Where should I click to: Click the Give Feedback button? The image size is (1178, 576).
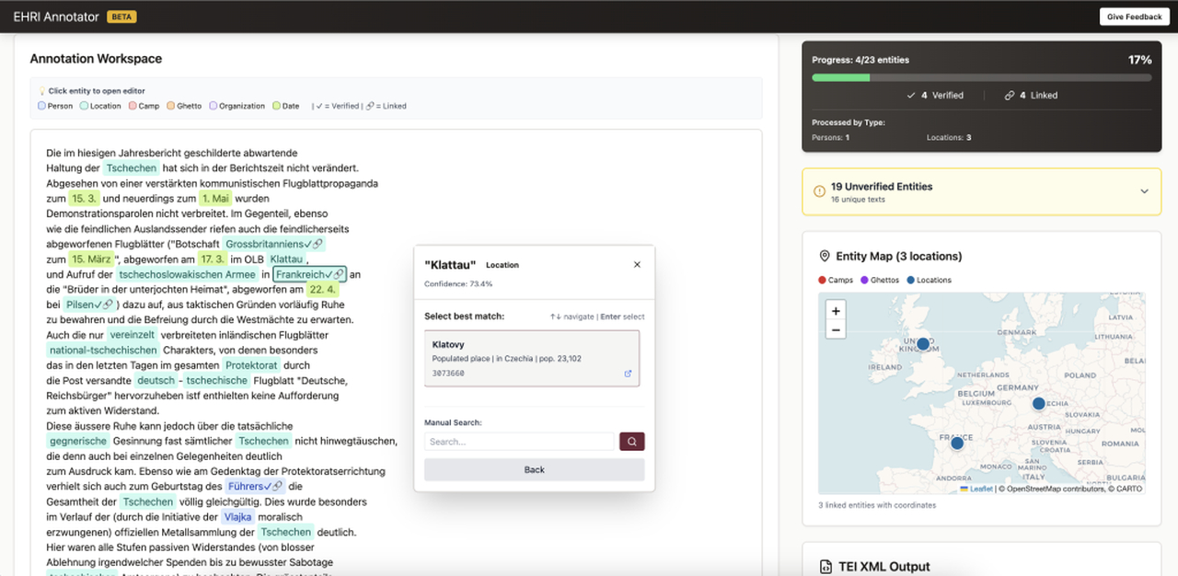(1134, 17)
